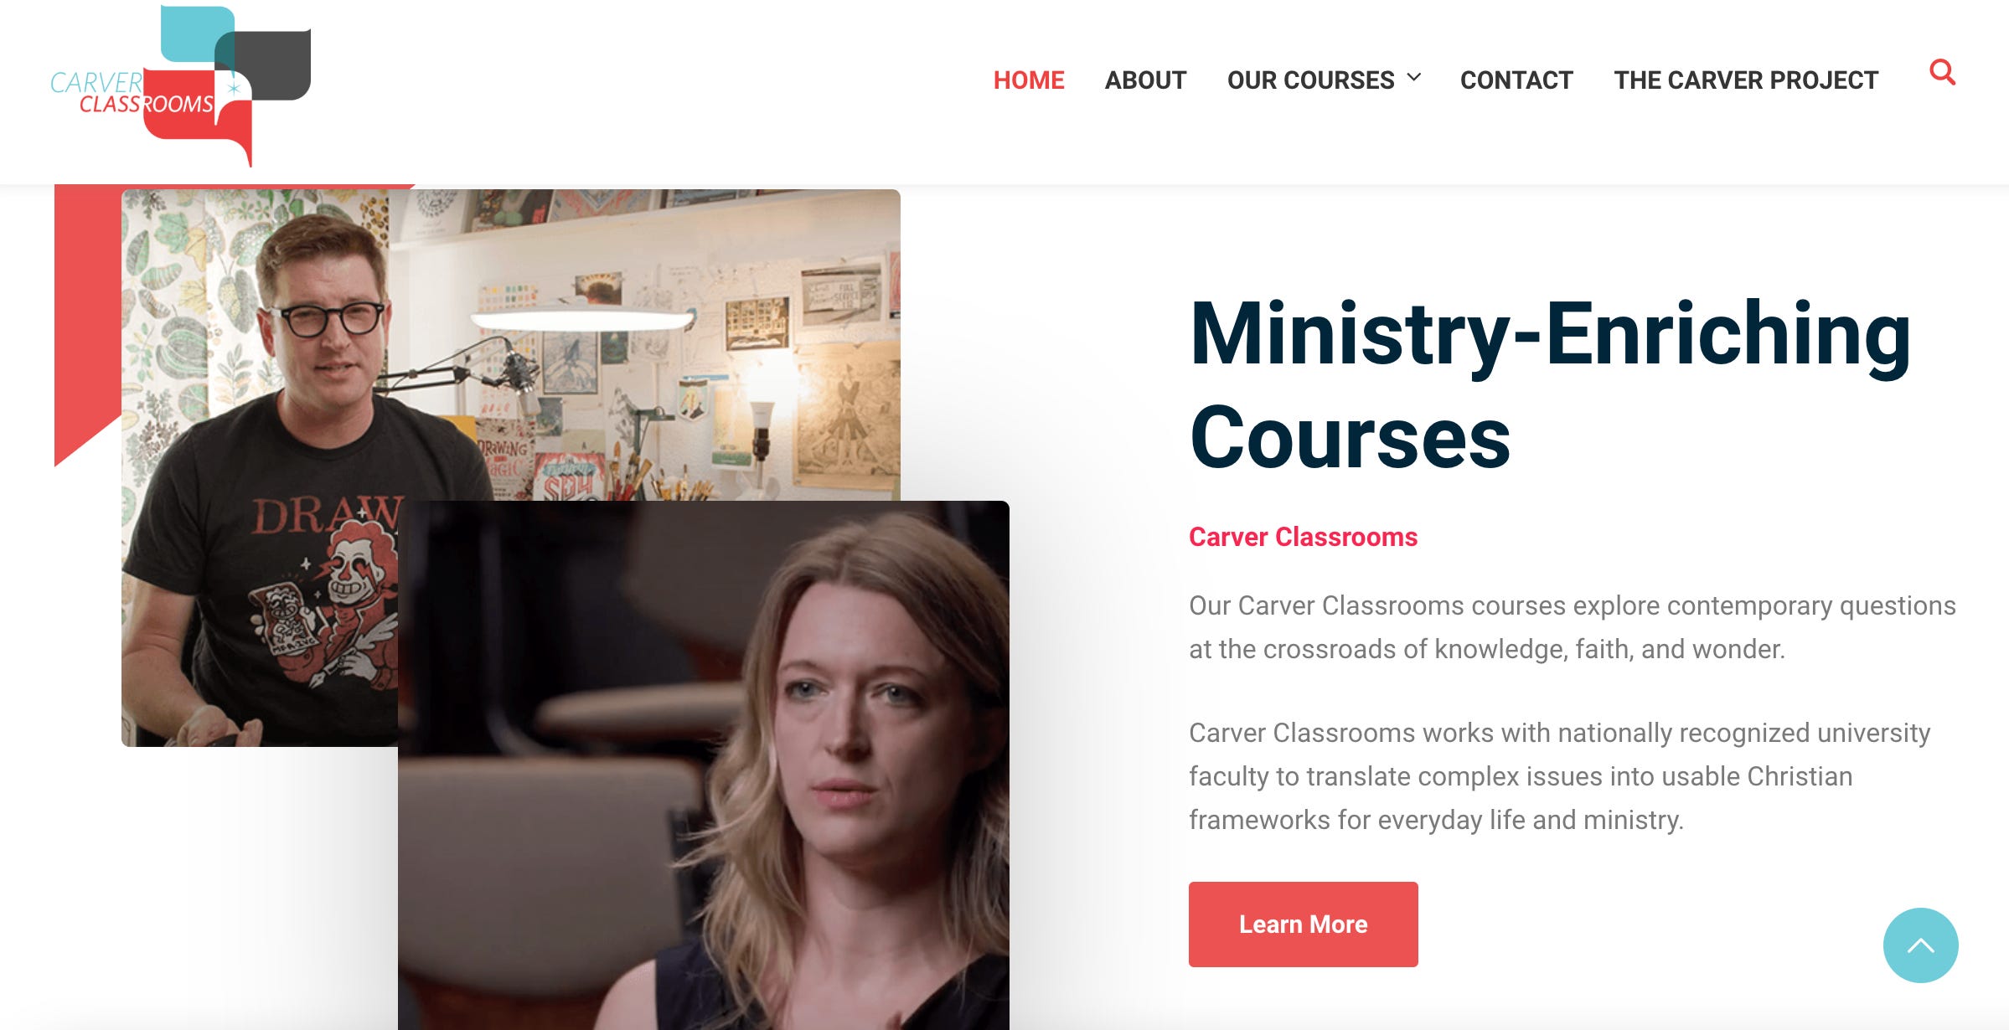Click the photo of blonde woman
Viewport: 2009px width, 1030px height.
(704, 765)
